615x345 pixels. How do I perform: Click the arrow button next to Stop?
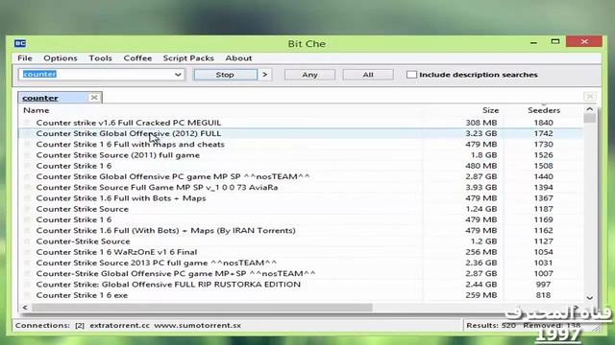[265, 75]
